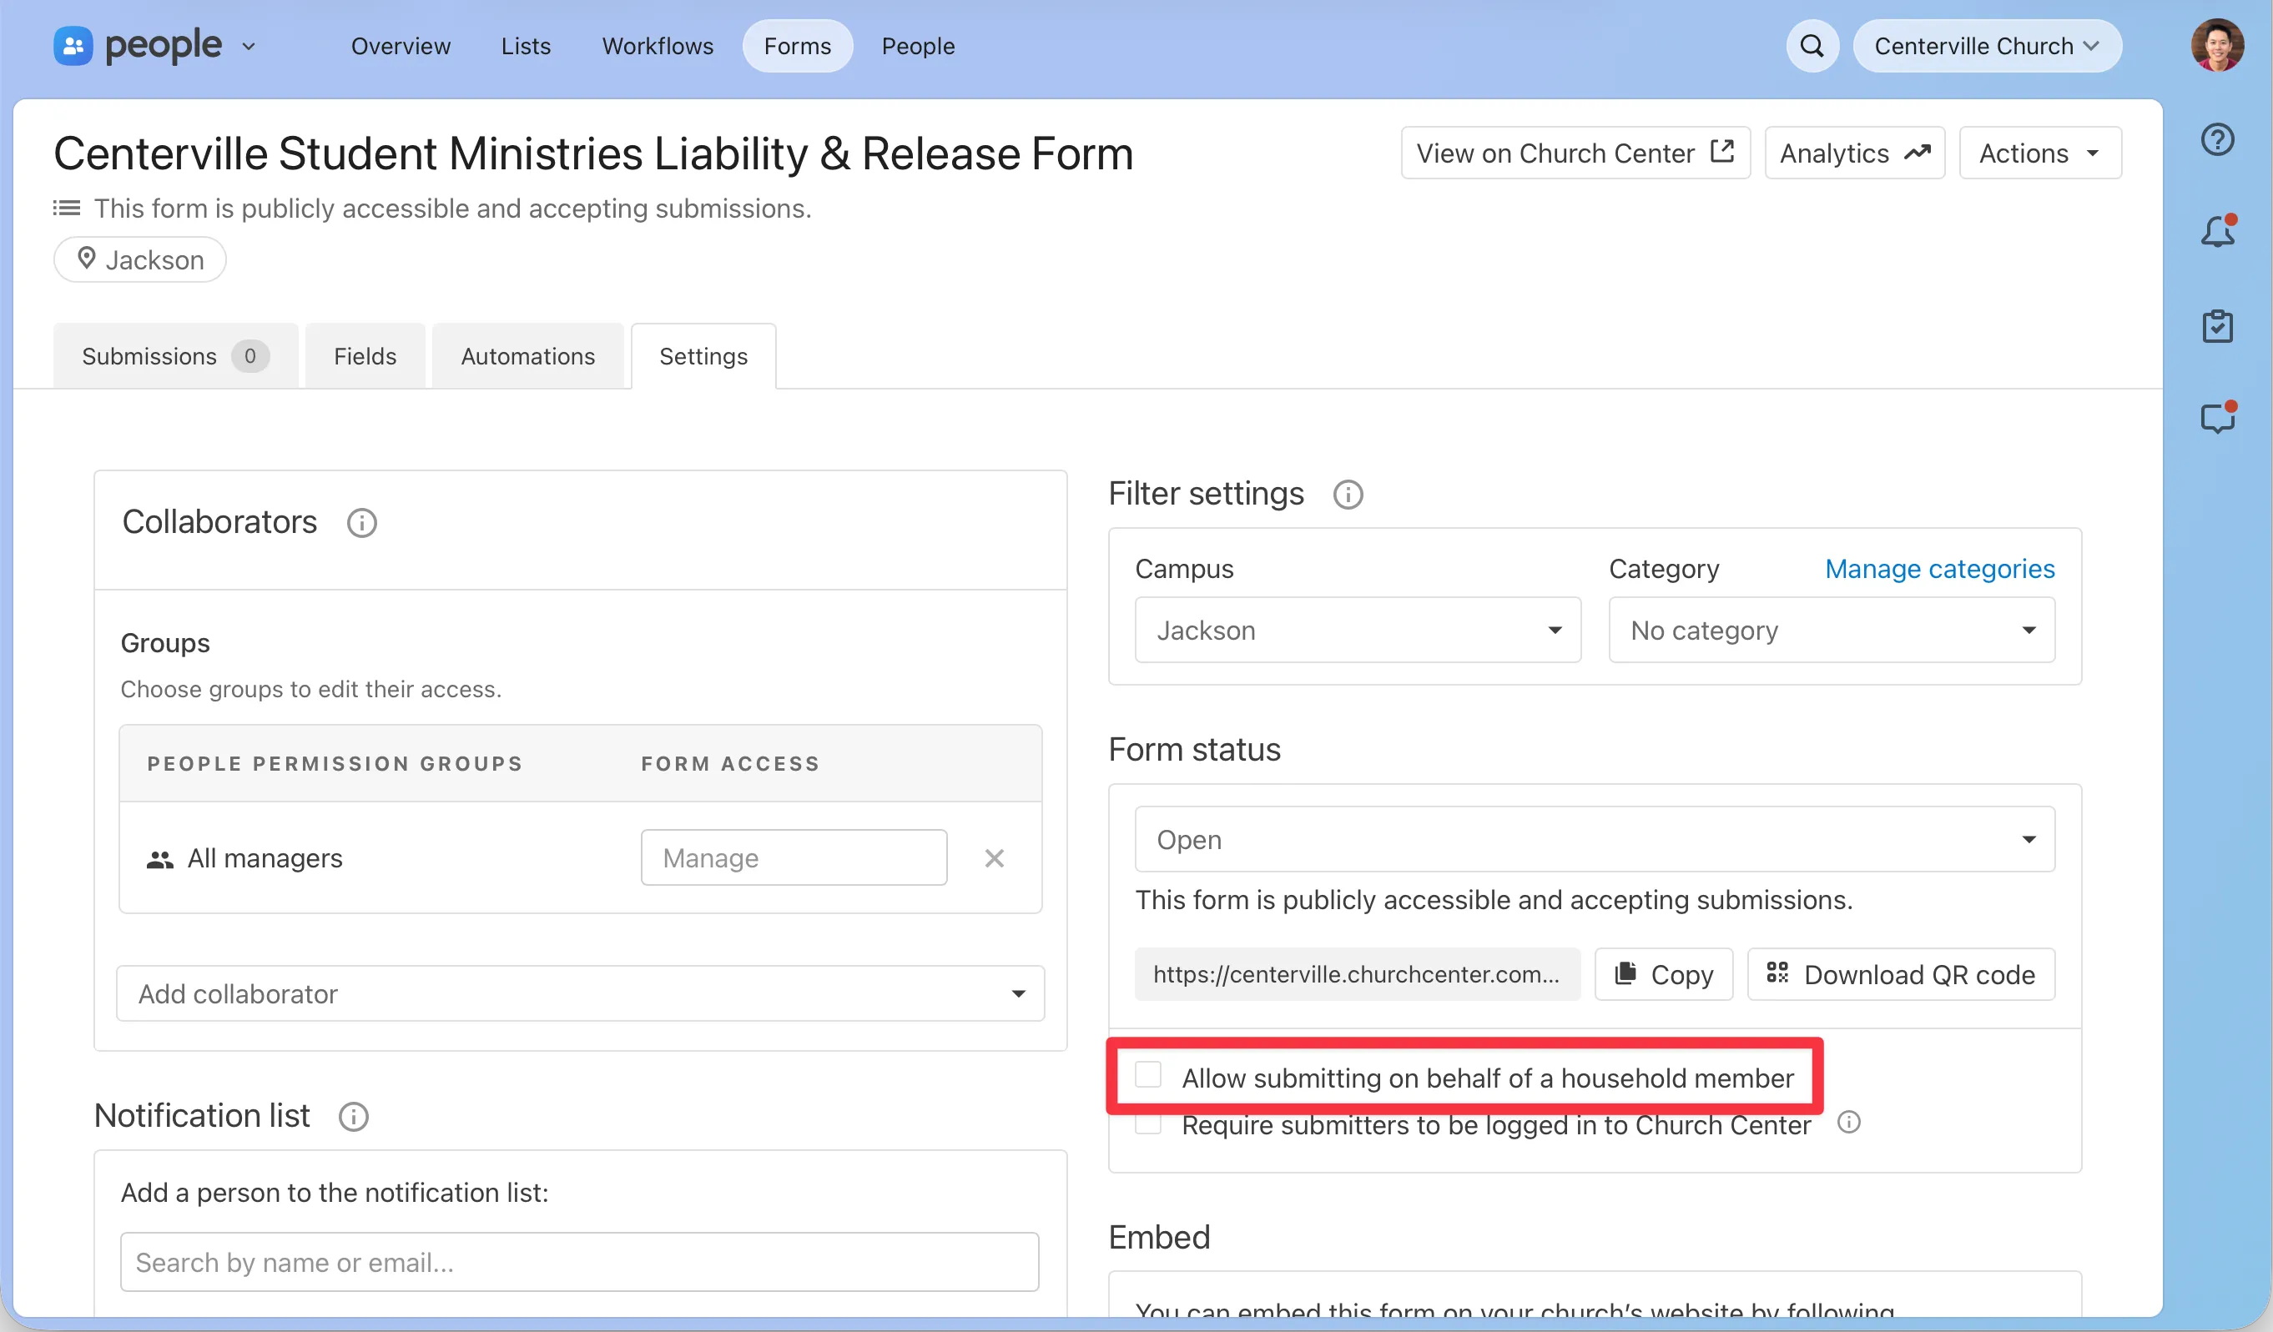Image resolution: width=2273 pixels, height=1332 pixels.
Task: Expand the people app switcher chevron
Action: (249, 47)
